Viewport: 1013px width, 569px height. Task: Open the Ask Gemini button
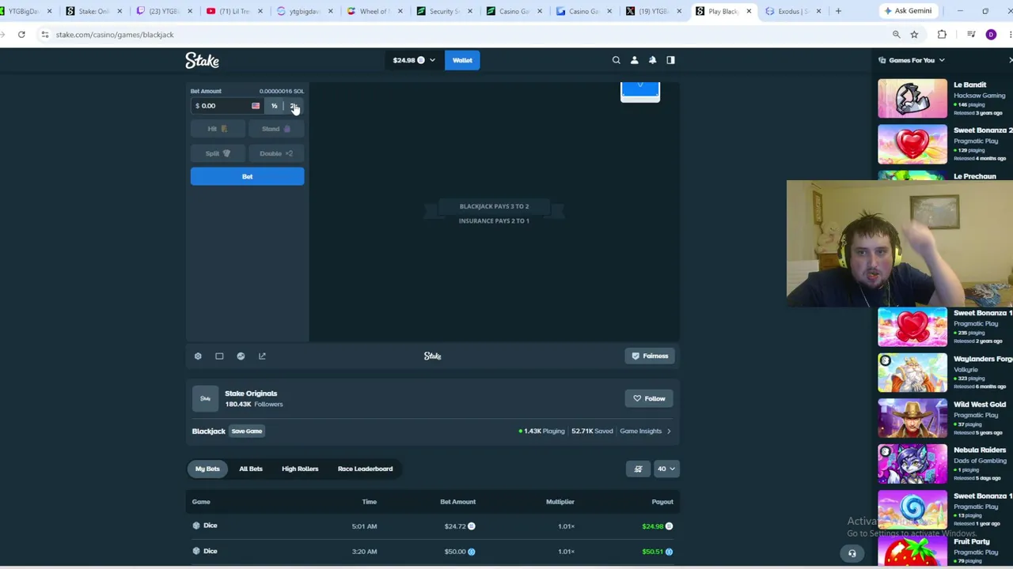pyautogui.click(x=908, y=11)
